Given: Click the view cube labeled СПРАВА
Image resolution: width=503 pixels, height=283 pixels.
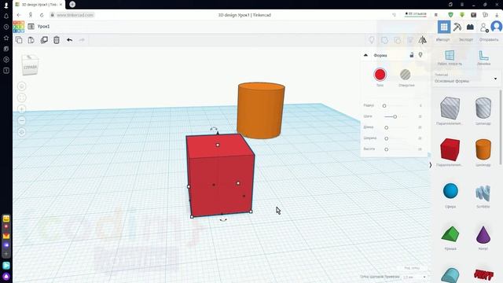Looking at the screenshot, I should pos(30,65).
